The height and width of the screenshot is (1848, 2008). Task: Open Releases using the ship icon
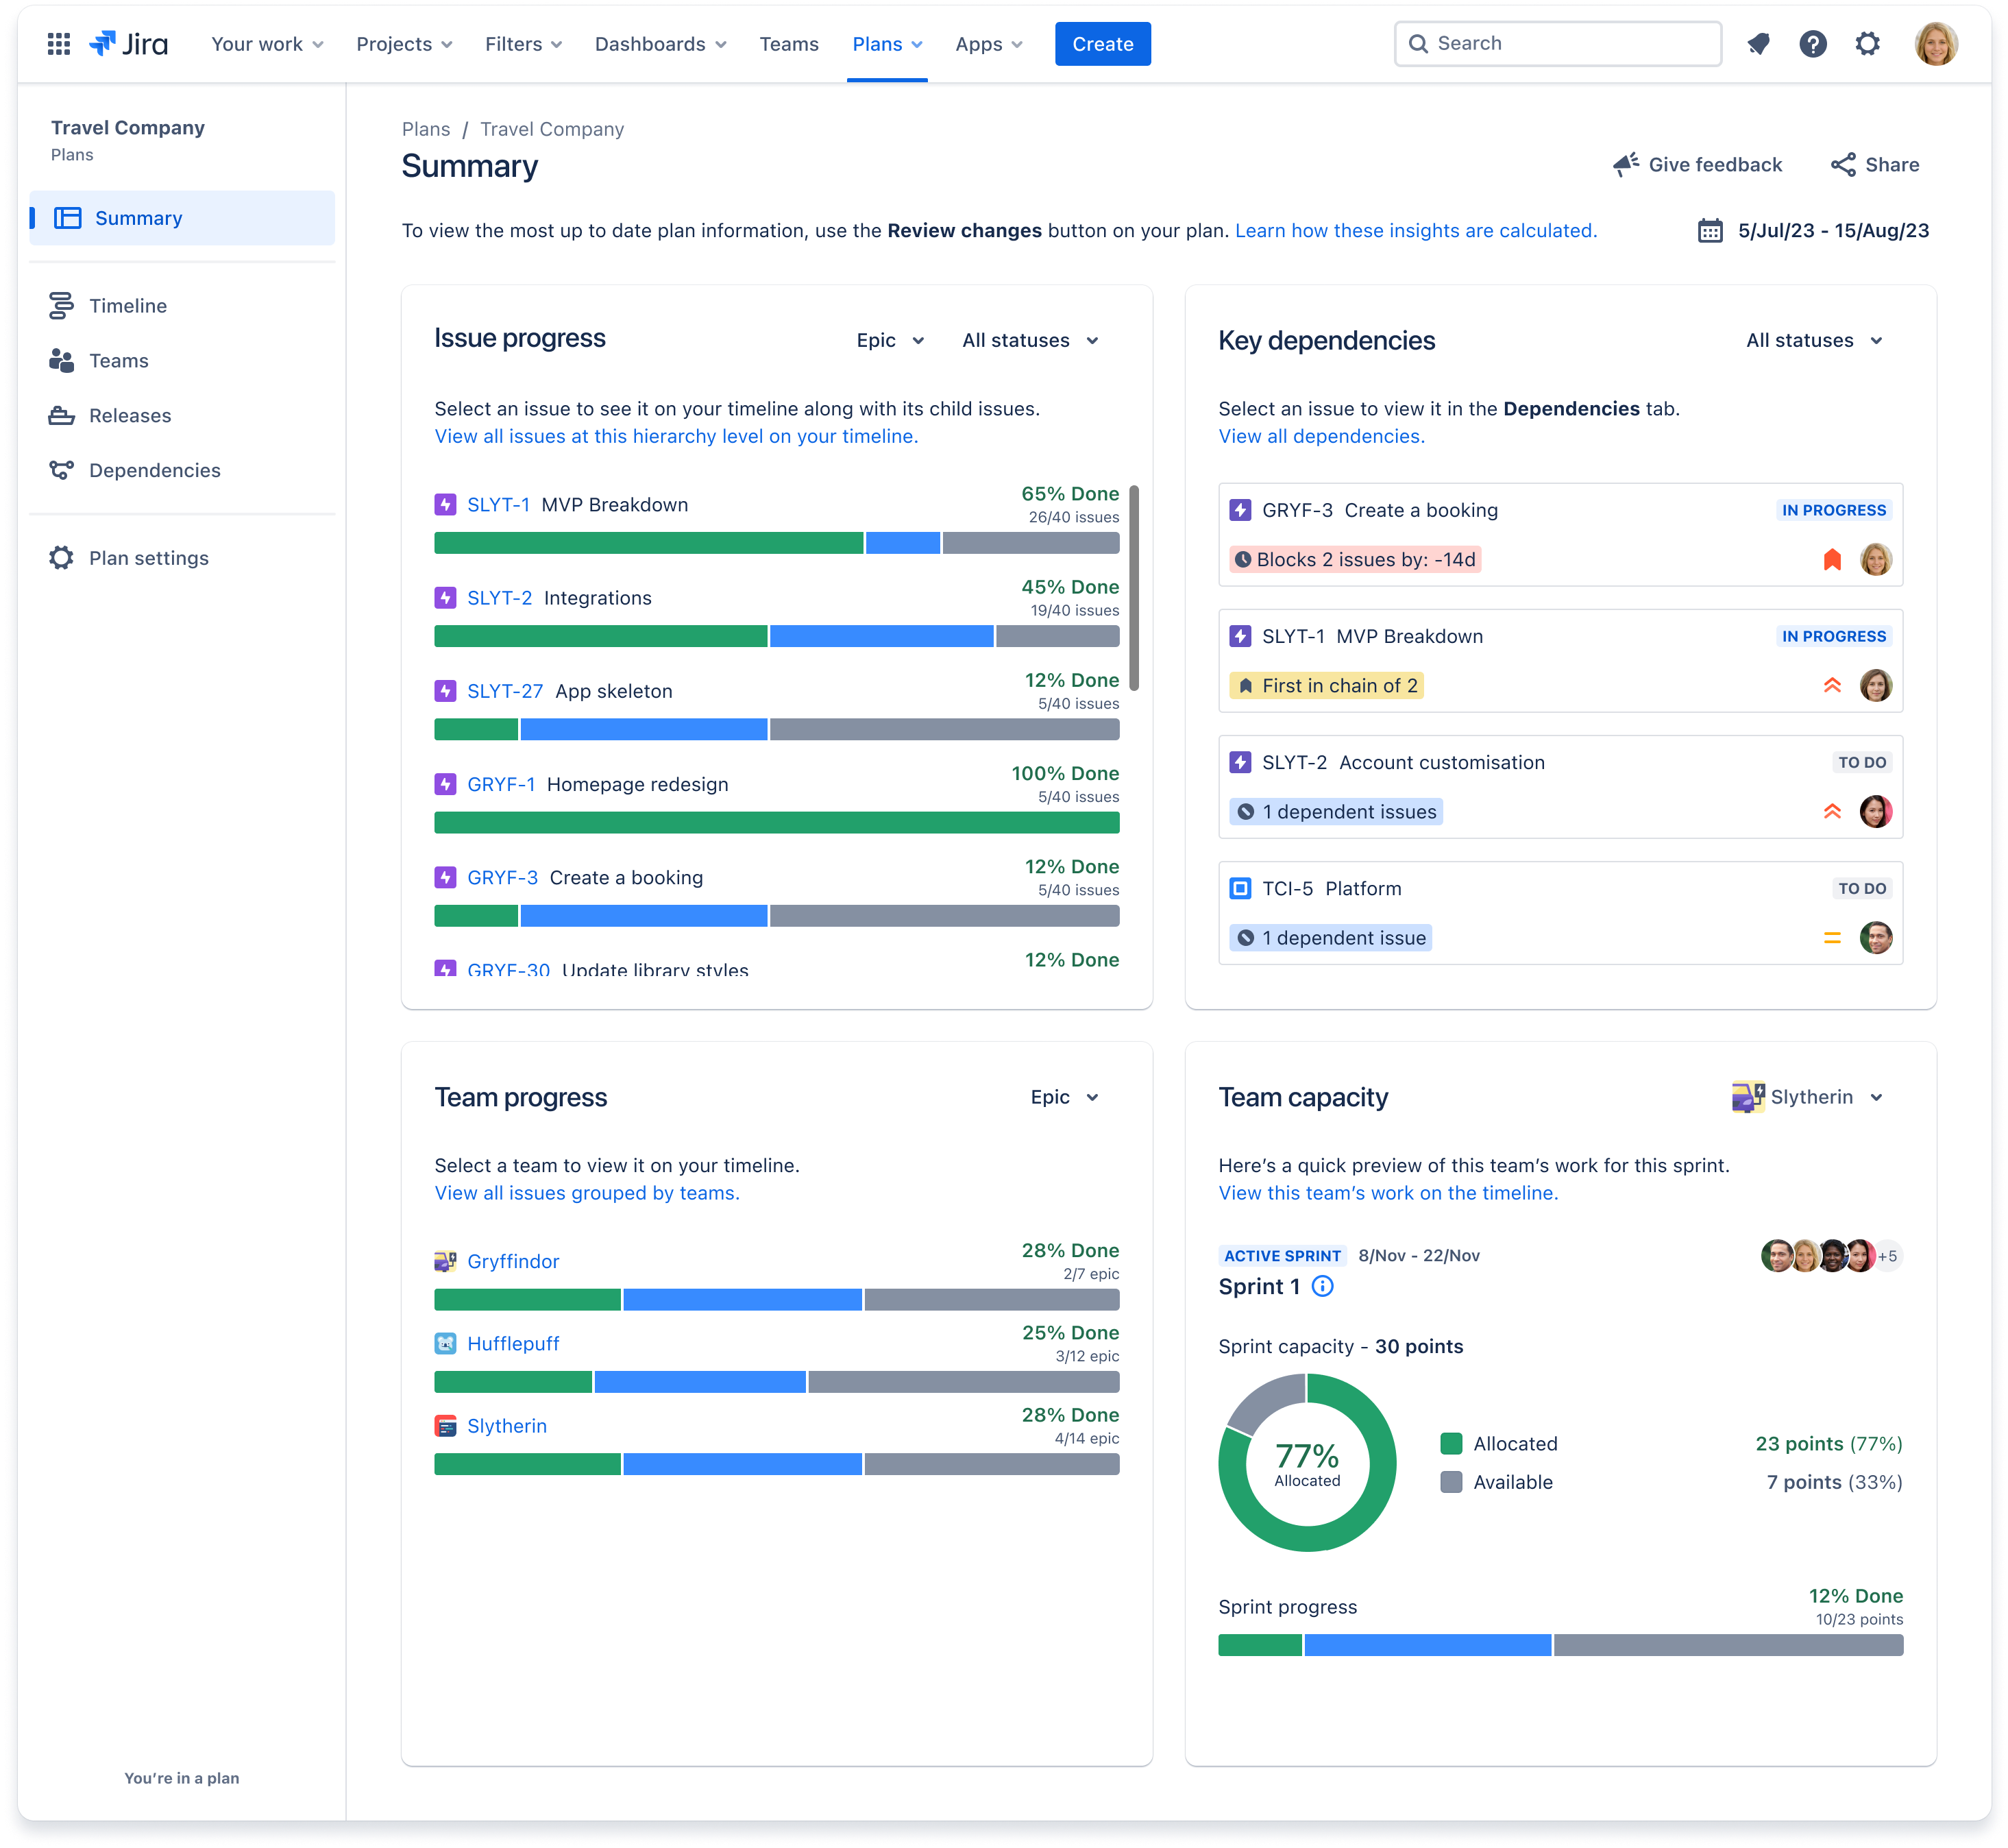click(62, 415)
